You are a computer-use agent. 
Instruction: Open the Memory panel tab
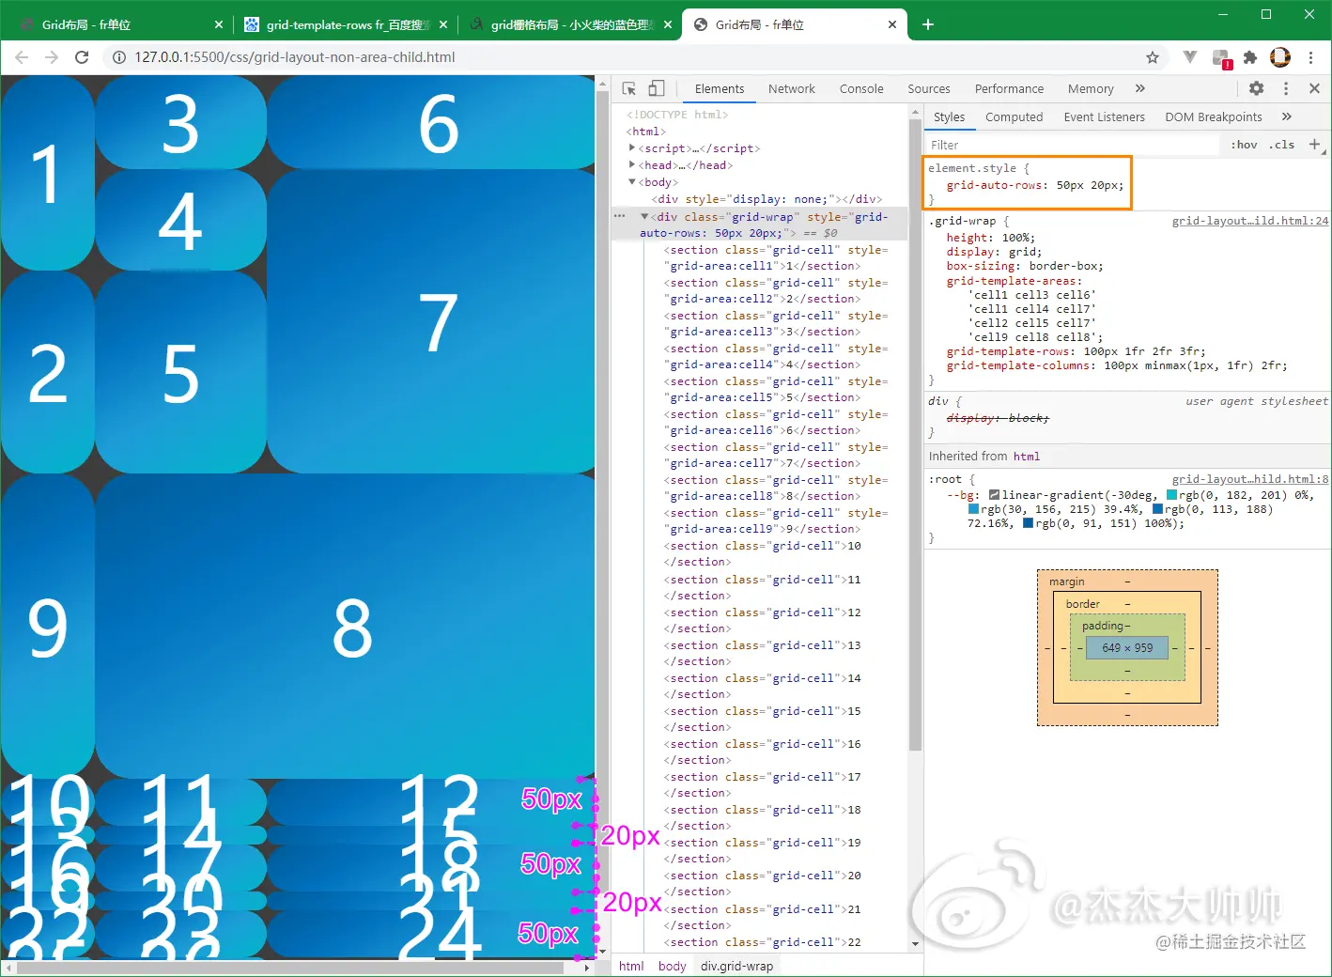[1091, 88]
